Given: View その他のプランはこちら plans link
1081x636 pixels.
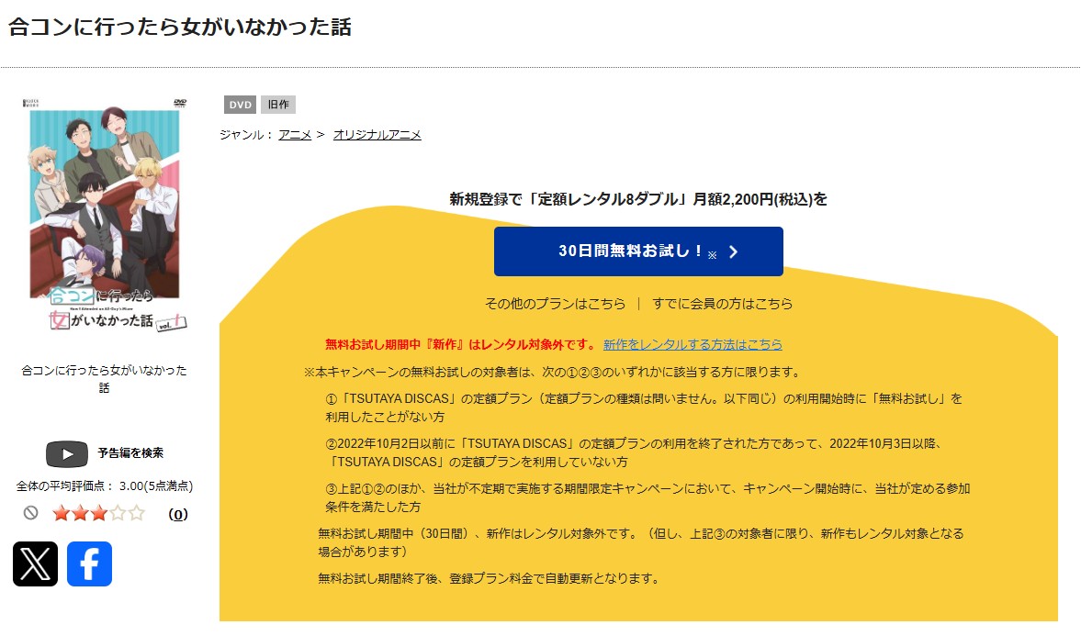Looking at the screenshot, I should coord(555,304).
